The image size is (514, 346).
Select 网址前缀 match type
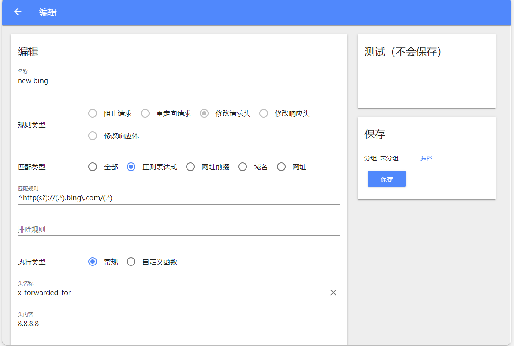pyautogui.click(x=190, y=167)
